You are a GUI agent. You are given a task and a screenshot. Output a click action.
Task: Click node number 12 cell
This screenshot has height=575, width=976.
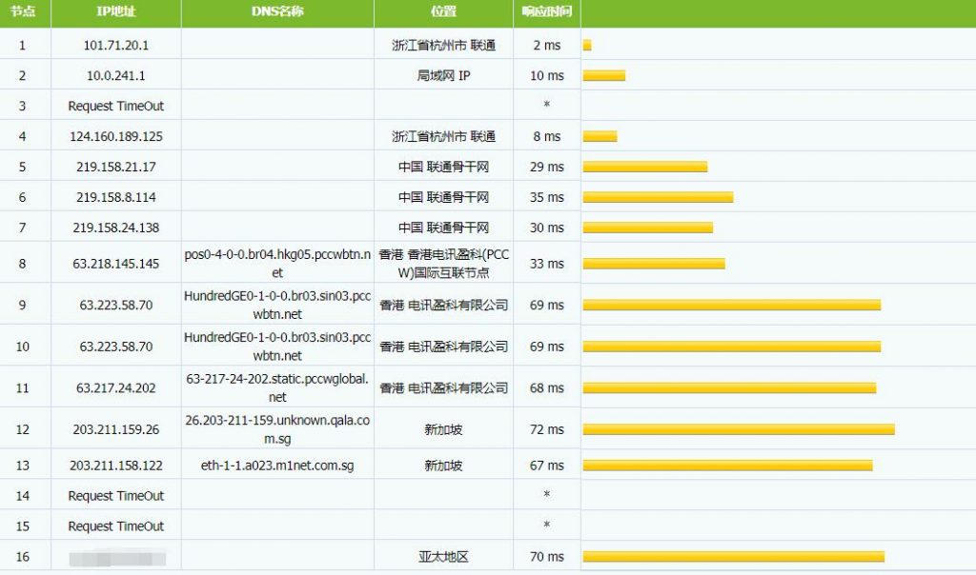pos(23,429)
